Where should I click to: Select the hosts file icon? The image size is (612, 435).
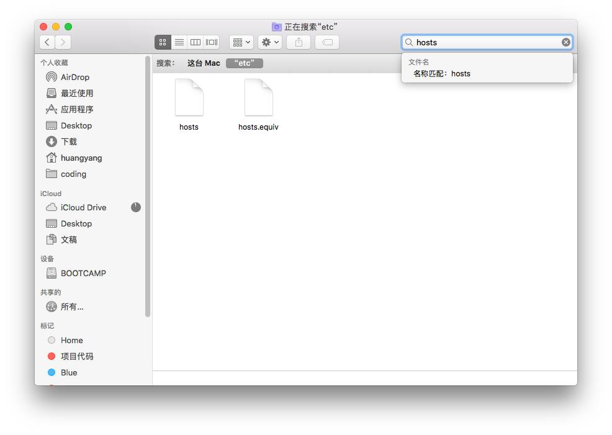click(x=189, y=98)
